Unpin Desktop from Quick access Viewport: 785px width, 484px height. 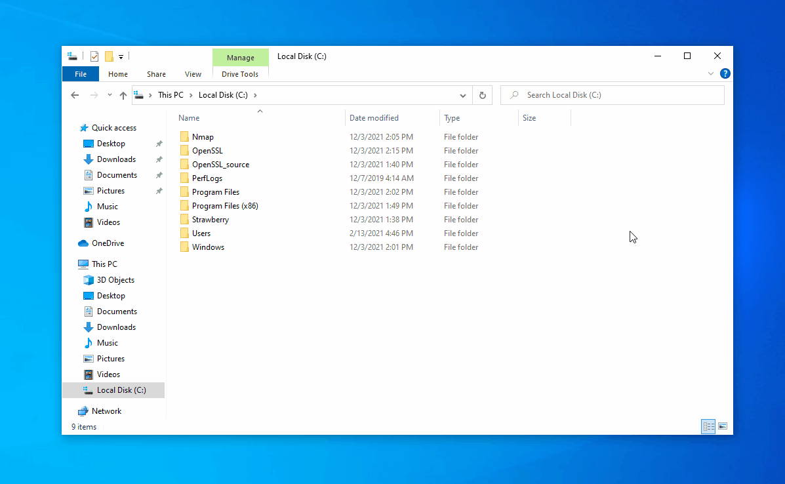tap(159, 144)
